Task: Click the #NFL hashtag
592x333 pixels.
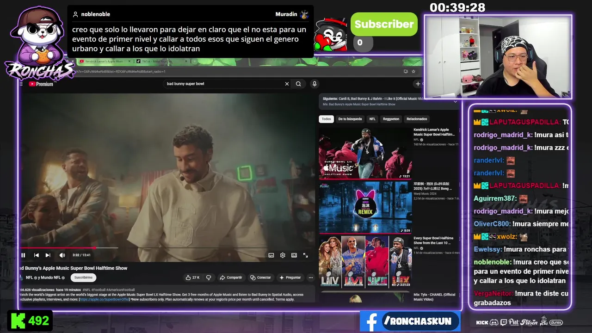Action: point(86,290)
